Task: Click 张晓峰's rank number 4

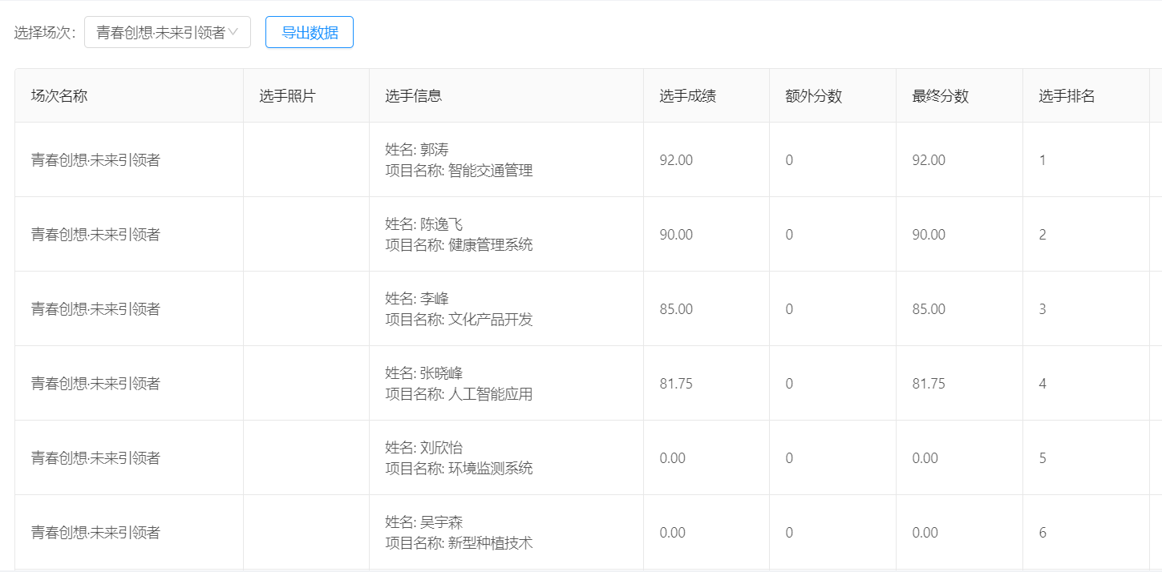Action: point(1043,384)
